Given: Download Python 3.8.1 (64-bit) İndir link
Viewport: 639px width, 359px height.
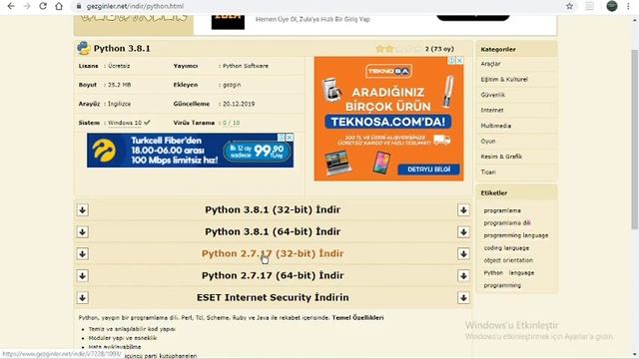Looking at the screenshot, I should point(273,231).
